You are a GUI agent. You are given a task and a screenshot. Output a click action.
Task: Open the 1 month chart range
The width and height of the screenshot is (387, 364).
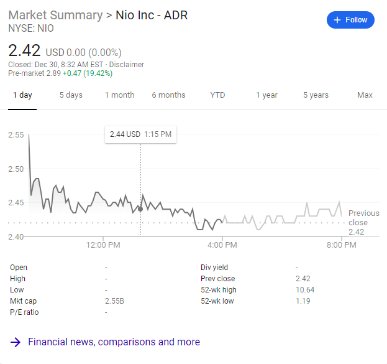click(x=120, y=95)
